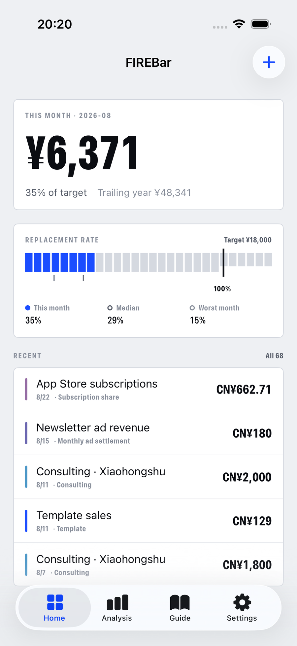Tap the battery status icon
This screenshot has height=646, width=297.
(x=261, y=24)
